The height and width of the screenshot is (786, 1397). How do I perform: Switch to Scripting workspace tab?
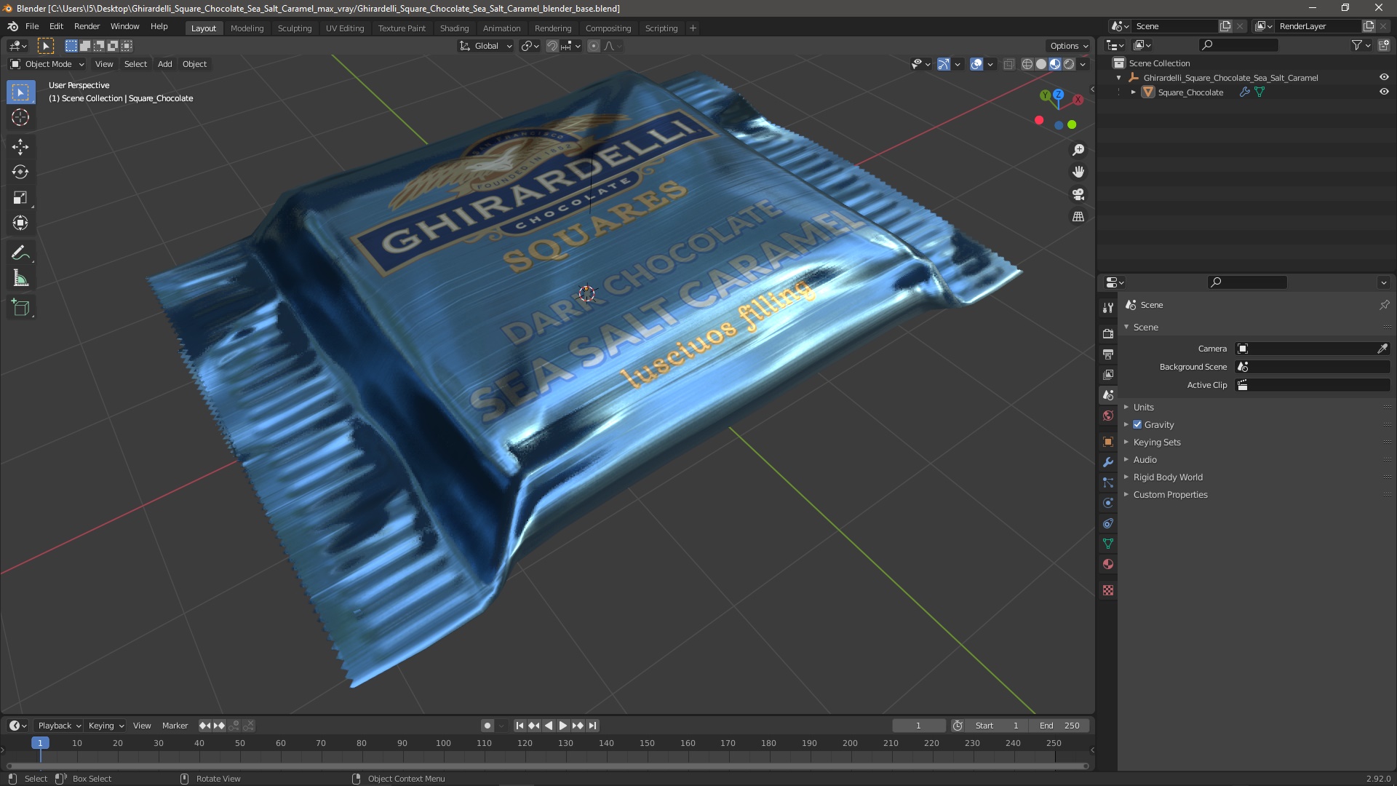tap(661, 28)
